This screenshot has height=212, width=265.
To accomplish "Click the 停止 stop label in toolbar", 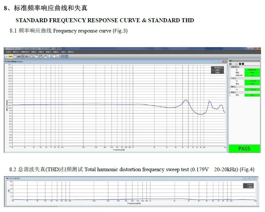I will pos(27,56).
